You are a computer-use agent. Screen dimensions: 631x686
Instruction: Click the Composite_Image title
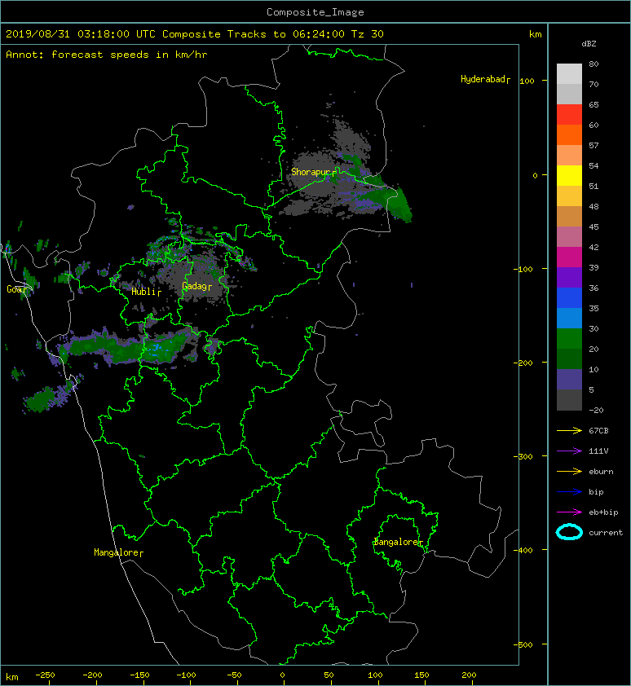click(x=315, y=12)
